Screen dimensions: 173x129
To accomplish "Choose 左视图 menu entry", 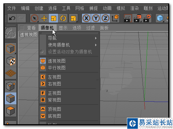I will [69, 77].
